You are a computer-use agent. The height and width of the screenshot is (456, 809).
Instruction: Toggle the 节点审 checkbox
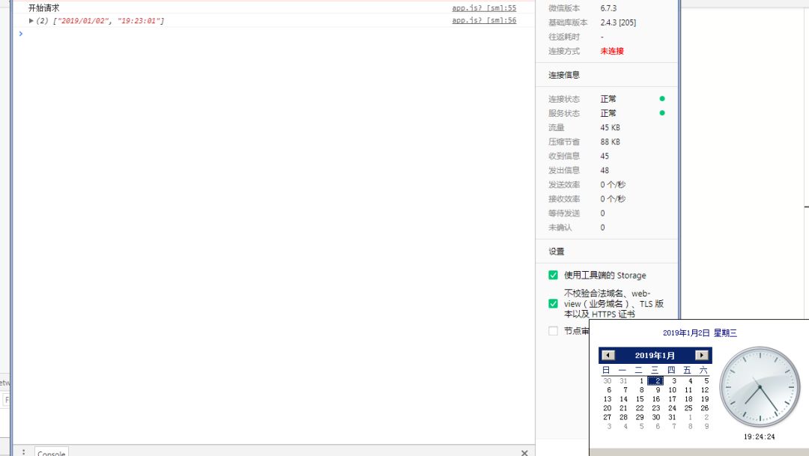pos(553,331)
